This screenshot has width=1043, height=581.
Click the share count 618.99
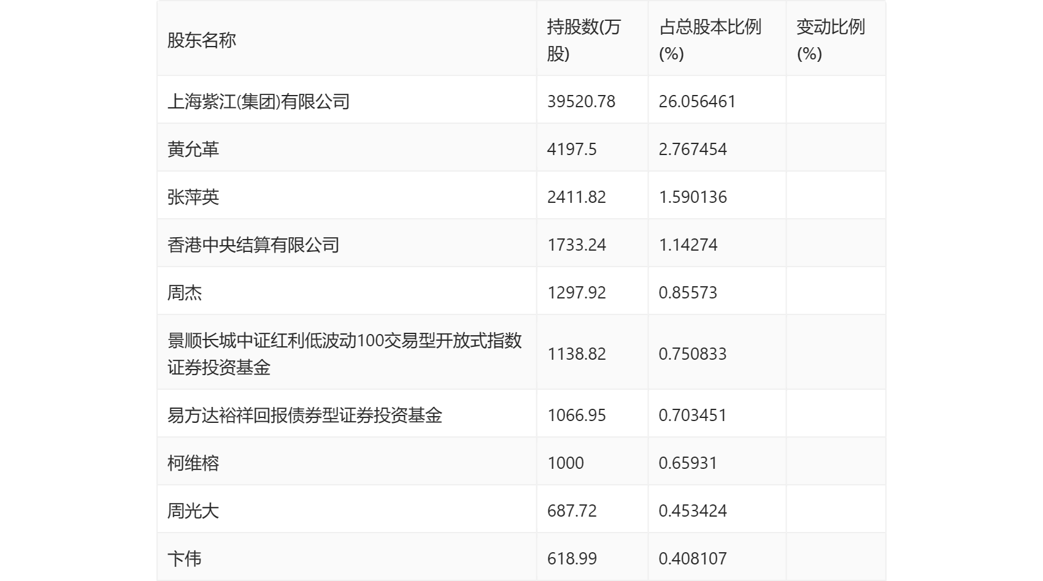pyautogui.click(x=572, y=558)
